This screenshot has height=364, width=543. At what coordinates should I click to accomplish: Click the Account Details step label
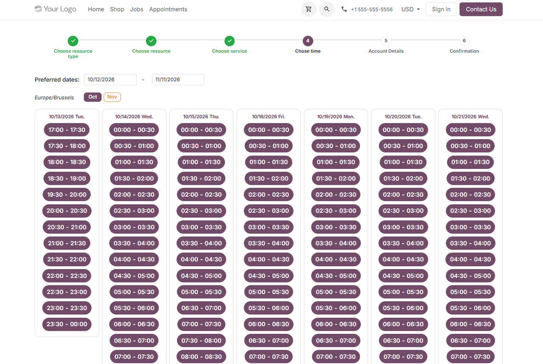[x=386, y=51]
